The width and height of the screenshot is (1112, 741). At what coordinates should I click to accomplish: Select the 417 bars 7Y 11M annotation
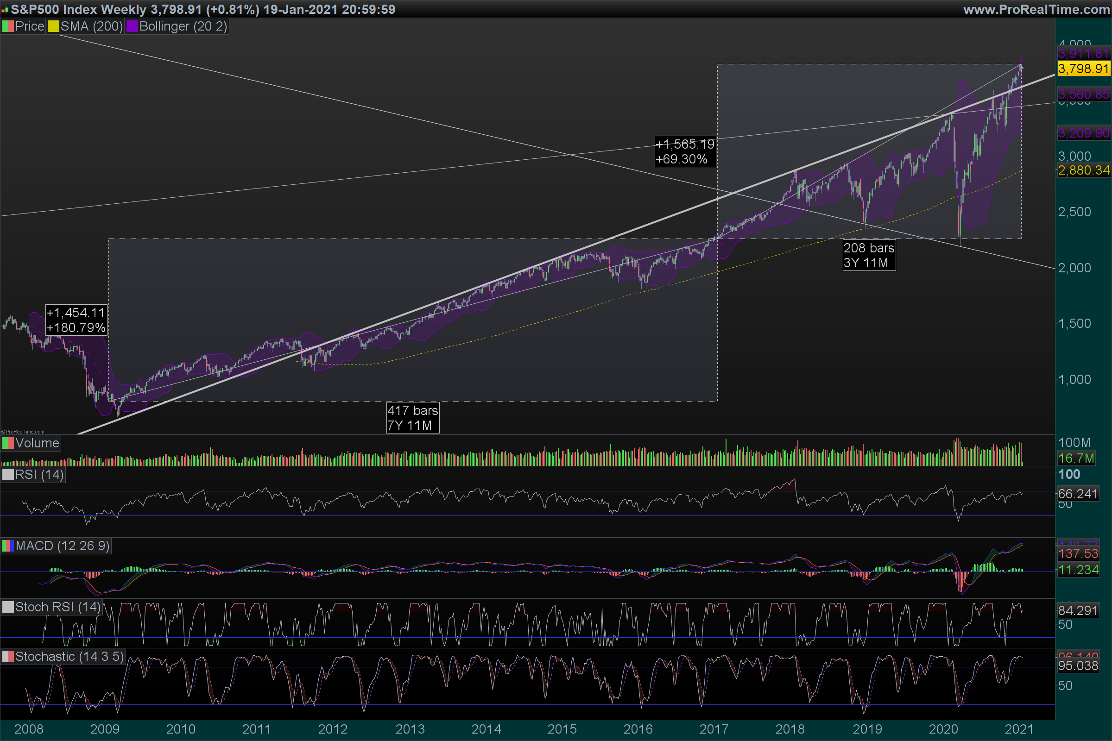pyautogui.click(x=412, y=418)
